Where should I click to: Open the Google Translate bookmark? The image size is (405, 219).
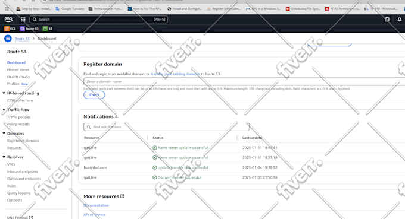70,9
